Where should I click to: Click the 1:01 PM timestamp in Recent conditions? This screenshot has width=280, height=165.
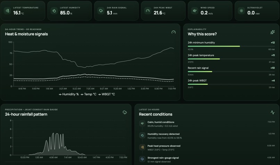pos(271,134)
